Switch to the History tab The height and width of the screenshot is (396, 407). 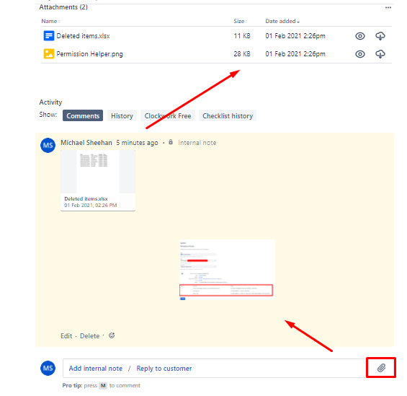click(x=122, y=115)
